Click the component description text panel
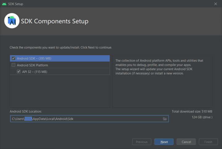 click(162, 81)
